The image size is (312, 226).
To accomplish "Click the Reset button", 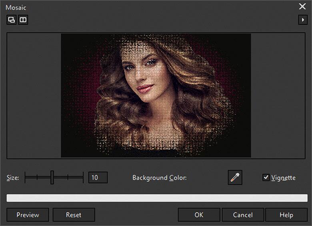I will [74, 215].
